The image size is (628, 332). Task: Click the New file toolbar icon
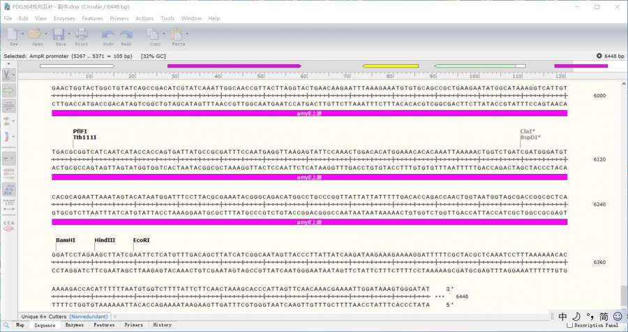pyautogui.click(x=13, y=34)
